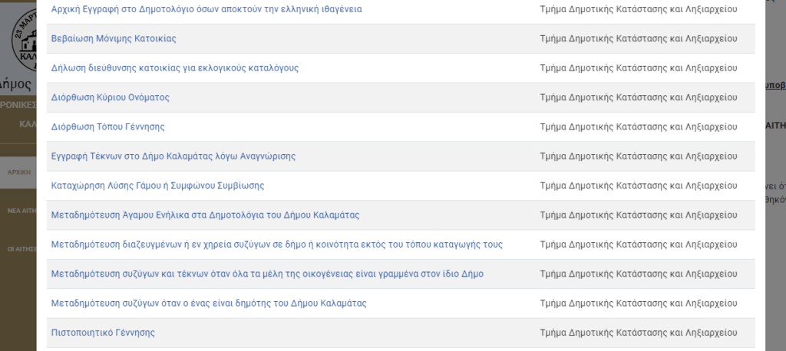This screenshot has height=351, width=786.
Task: Click 'Μεταδημότευση διαζευγμένων ή εν χηρεία συζύγων' link
Action: [276, 244]
